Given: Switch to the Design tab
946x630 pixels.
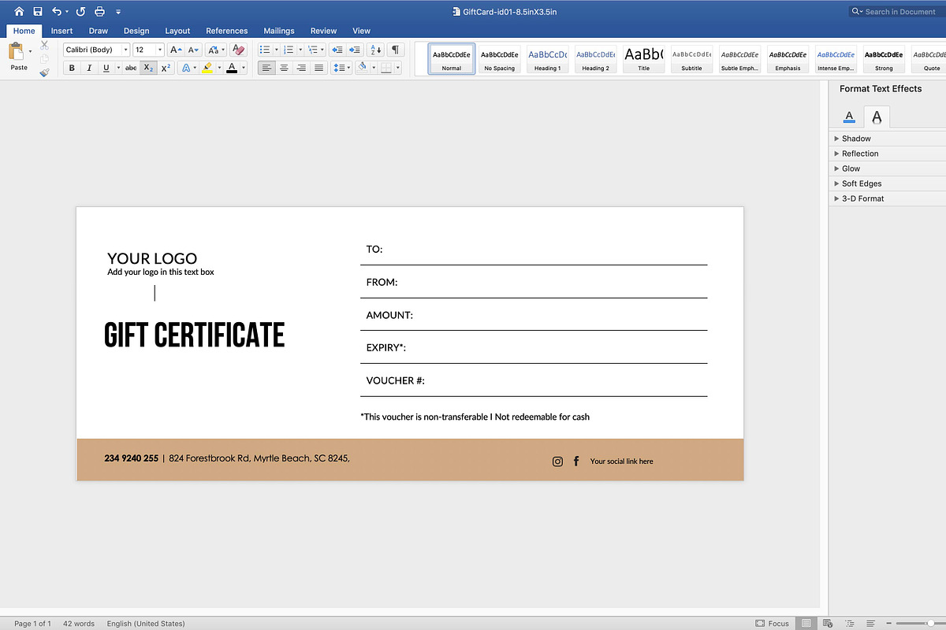Looking at the screenshot, I should coord(136,31).
